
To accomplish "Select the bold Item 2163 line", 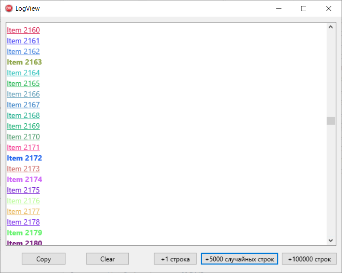I will click(x=24, y=62).
